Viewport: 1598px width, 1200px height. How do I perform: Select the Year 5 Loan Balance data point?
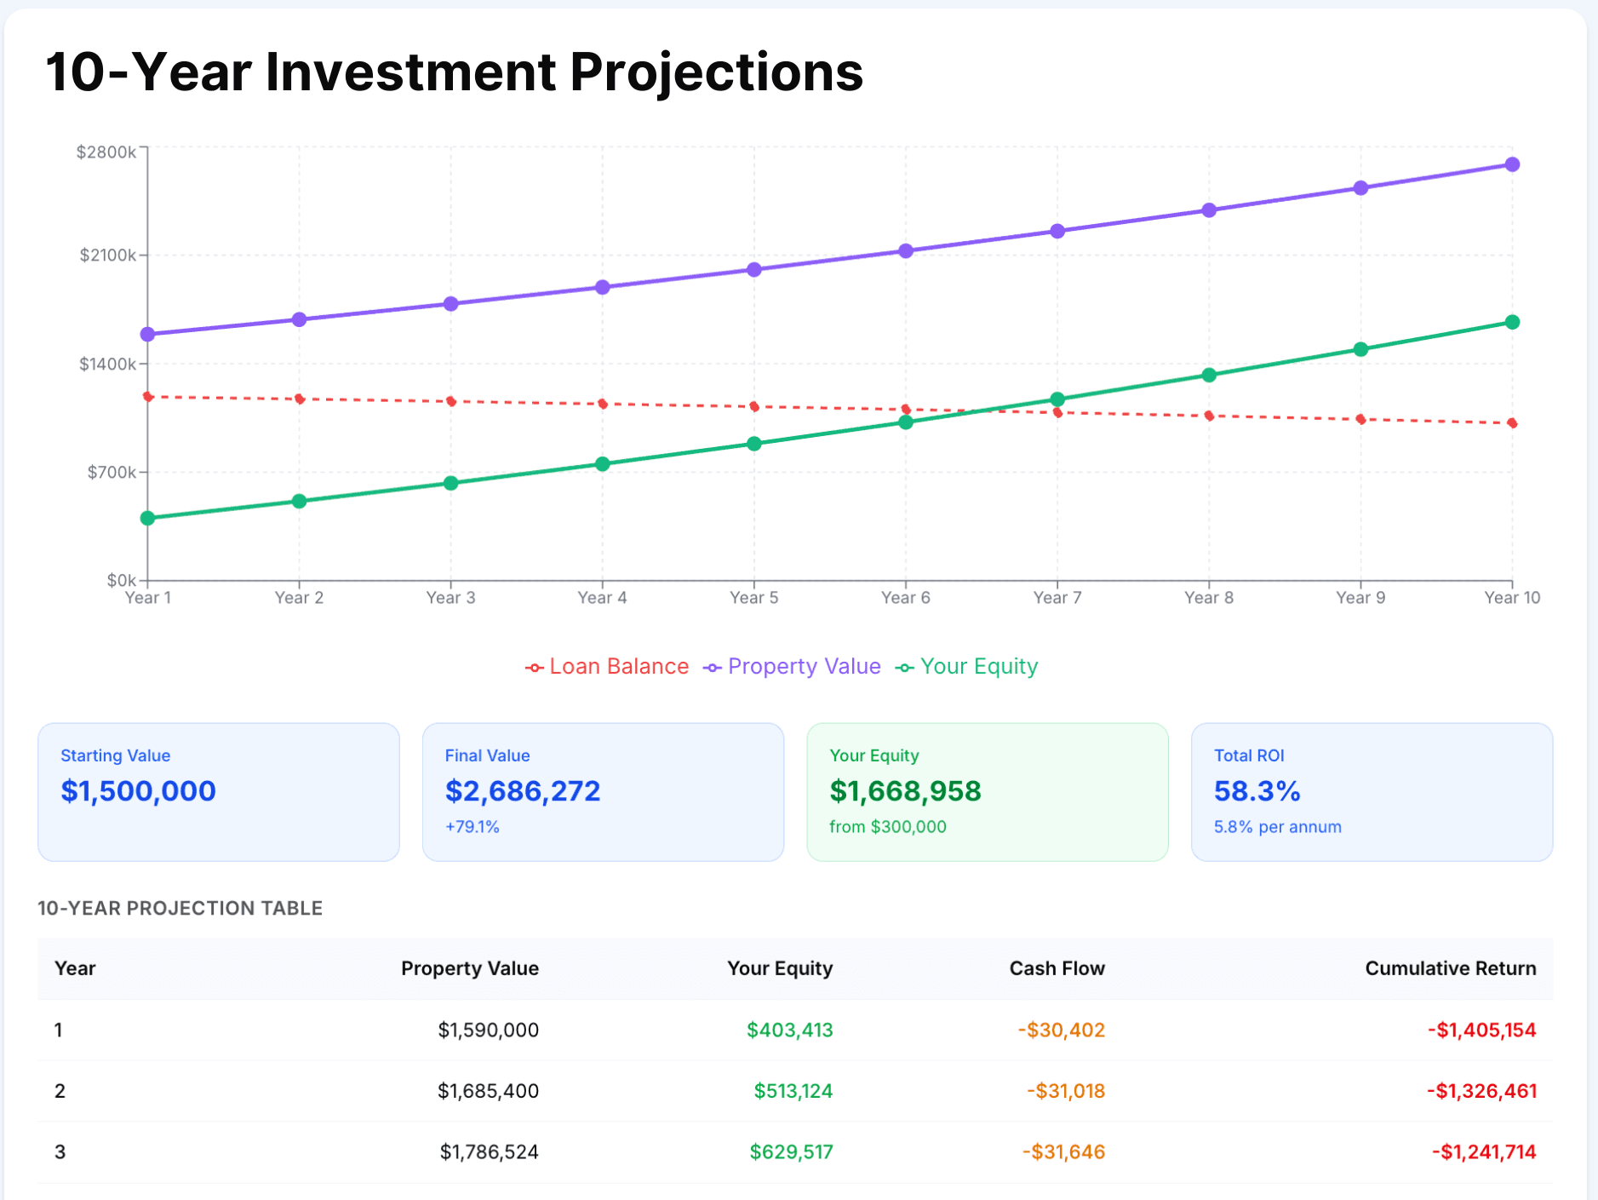(754, 406)
